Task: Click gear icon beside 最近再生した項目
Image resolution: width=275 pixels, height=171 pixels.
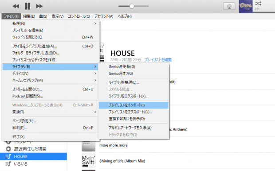Action: click(8, 149)
